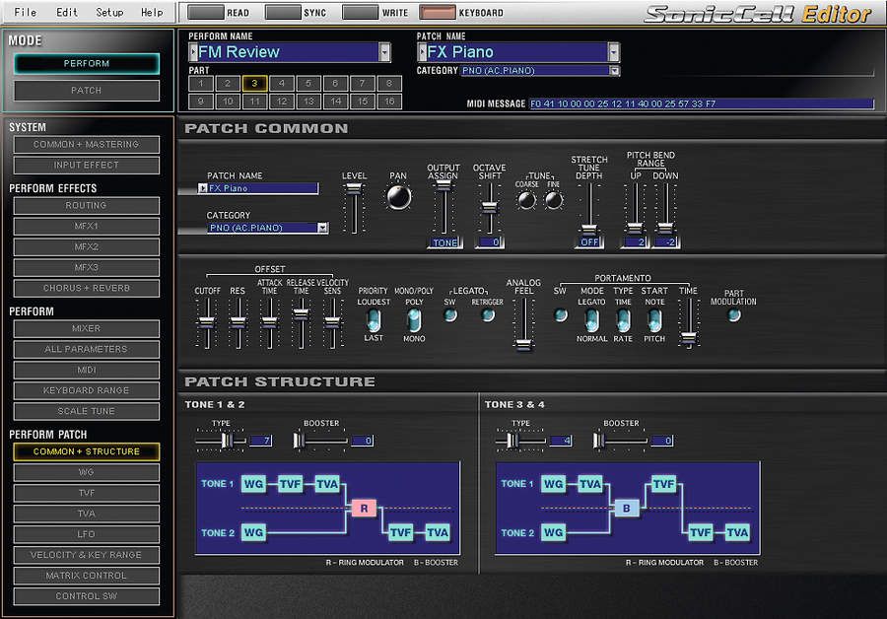The image size is (887, 619).
Task: Click the LEVEL slider handle
Action: [x=354, y=189]
